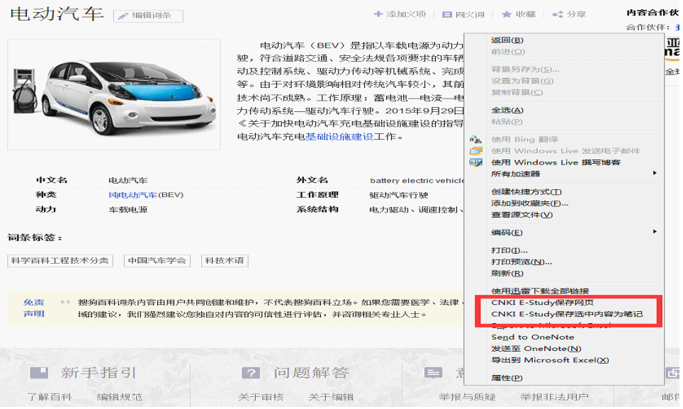Click the 问题解答 question icon
The width and height of the screenshot is (683, 409).
pos(251,372)
